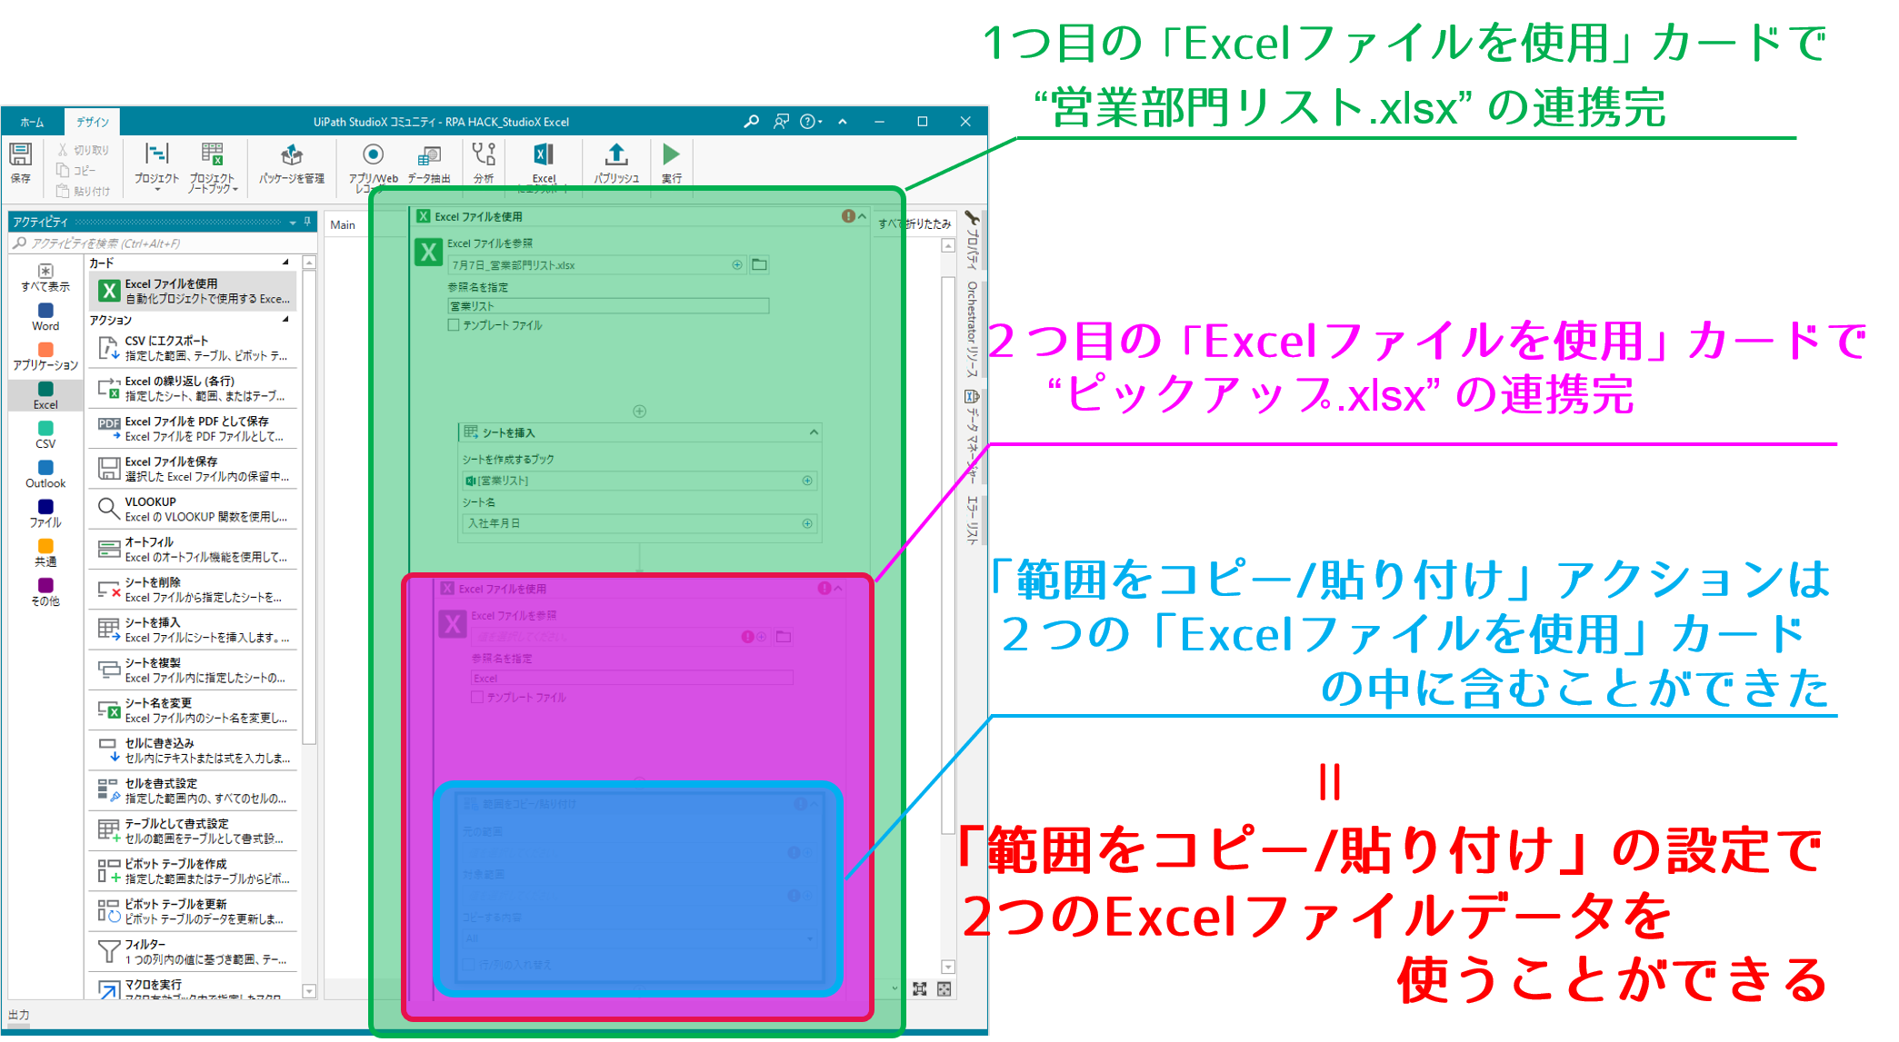Click the パブリッシュ button in the toolbar
Image resolution: width=1899 pixels, height=1042 pixels.
pos(610,163)
